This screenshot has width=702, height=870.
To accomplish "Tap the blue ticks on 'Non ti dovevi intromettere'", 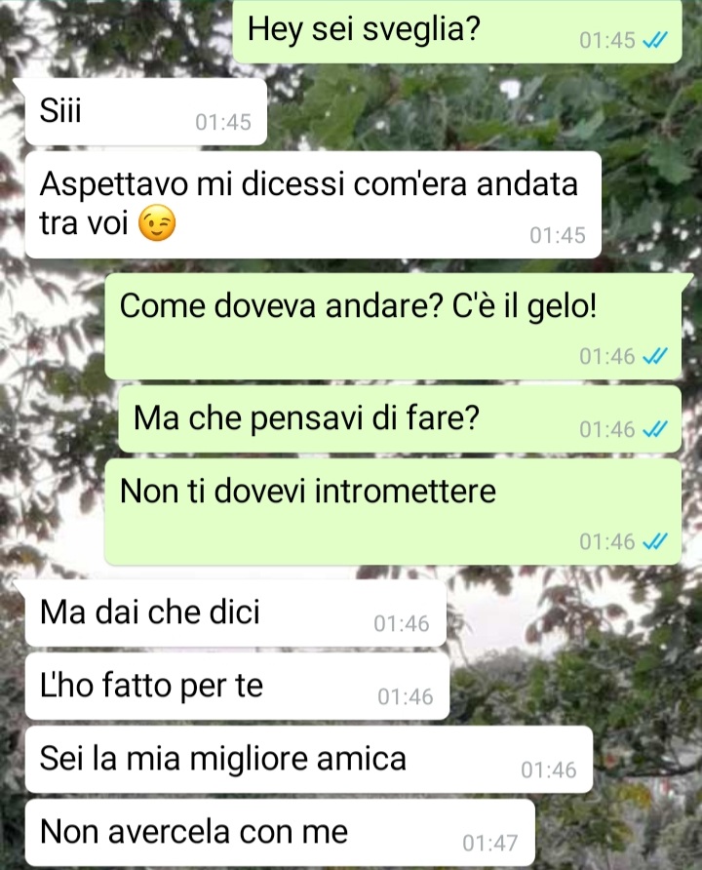I will pyautogui.click(x=654, y=541).
